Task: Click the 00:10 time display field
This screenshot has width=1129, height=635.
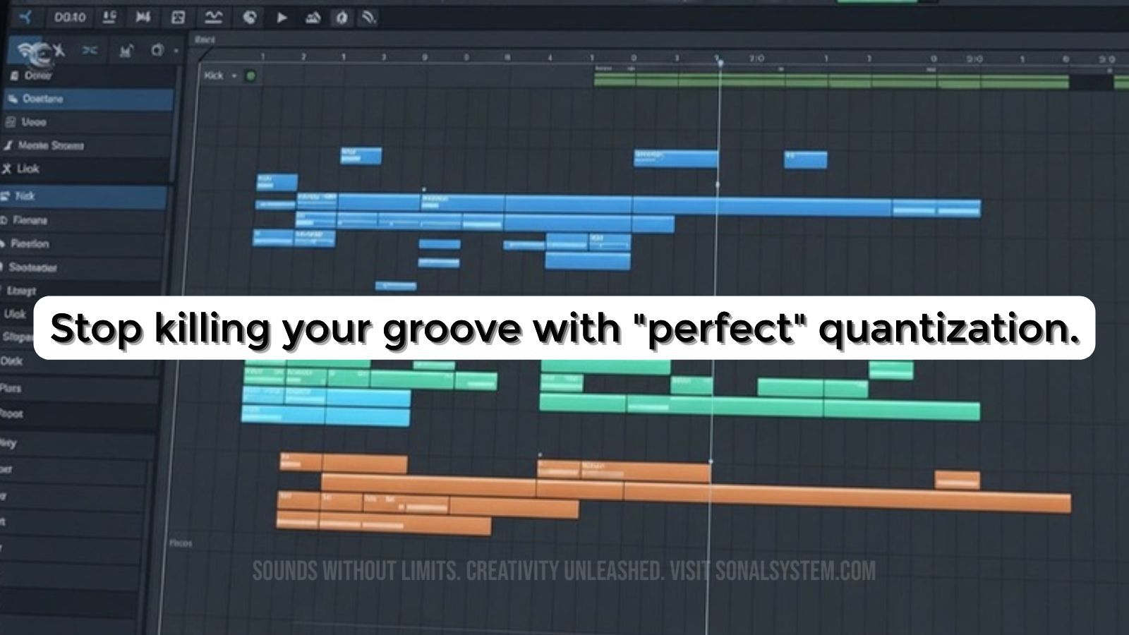Action: point(70,18)
